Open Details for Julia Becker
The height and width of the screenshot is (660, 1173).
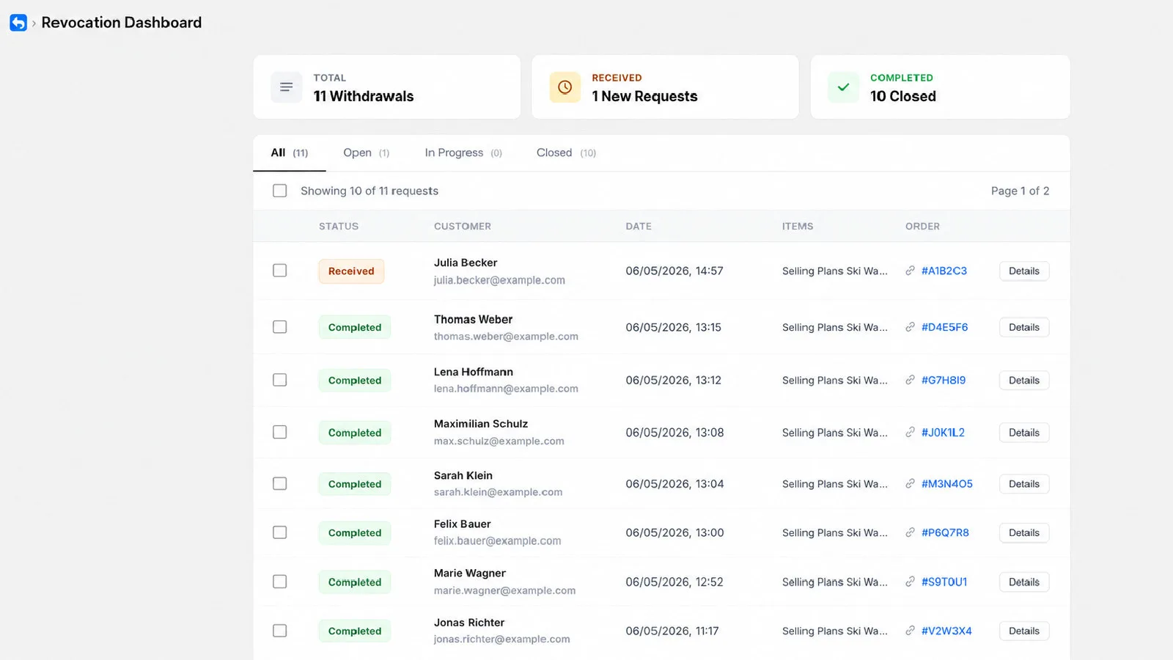click(x=1024, y=271)
